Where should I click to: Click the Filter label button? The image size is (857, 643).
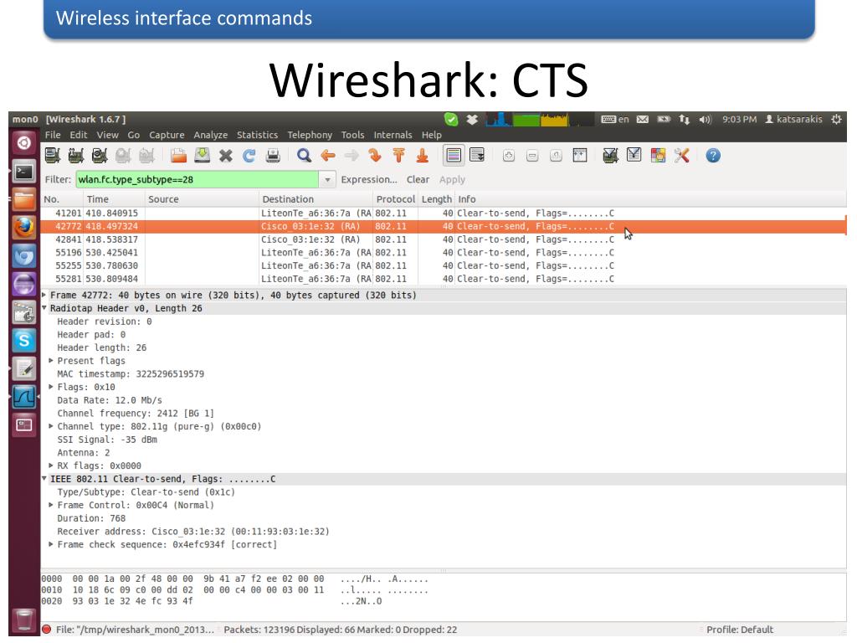pos(58,179)
